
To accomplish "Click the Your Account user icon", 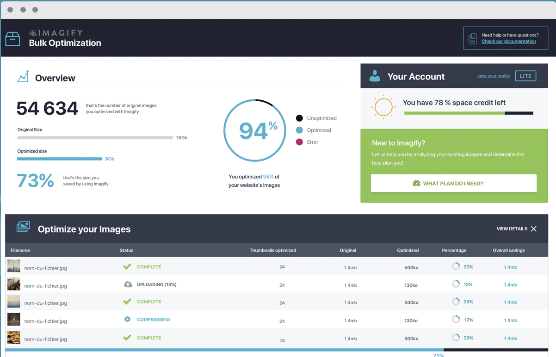I will (375, 76).
